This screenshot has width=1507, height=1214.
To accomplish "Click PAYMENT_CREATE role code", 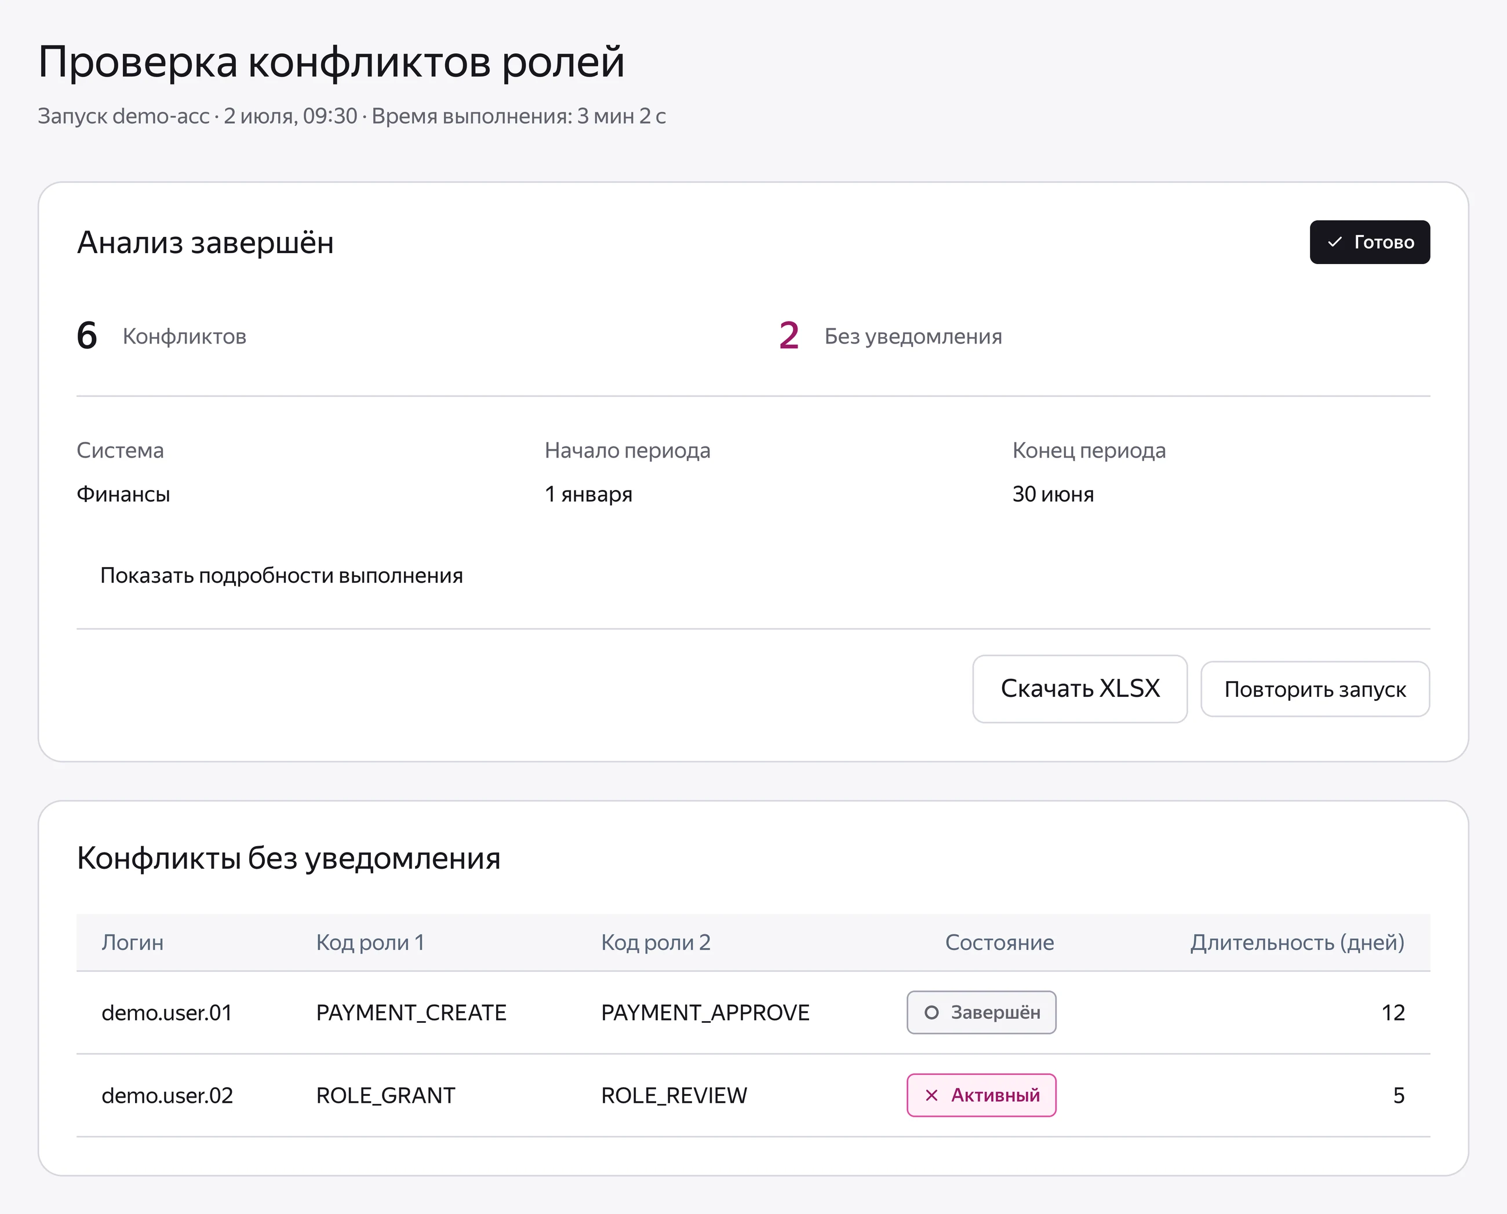I will (x=412, y=1012).
